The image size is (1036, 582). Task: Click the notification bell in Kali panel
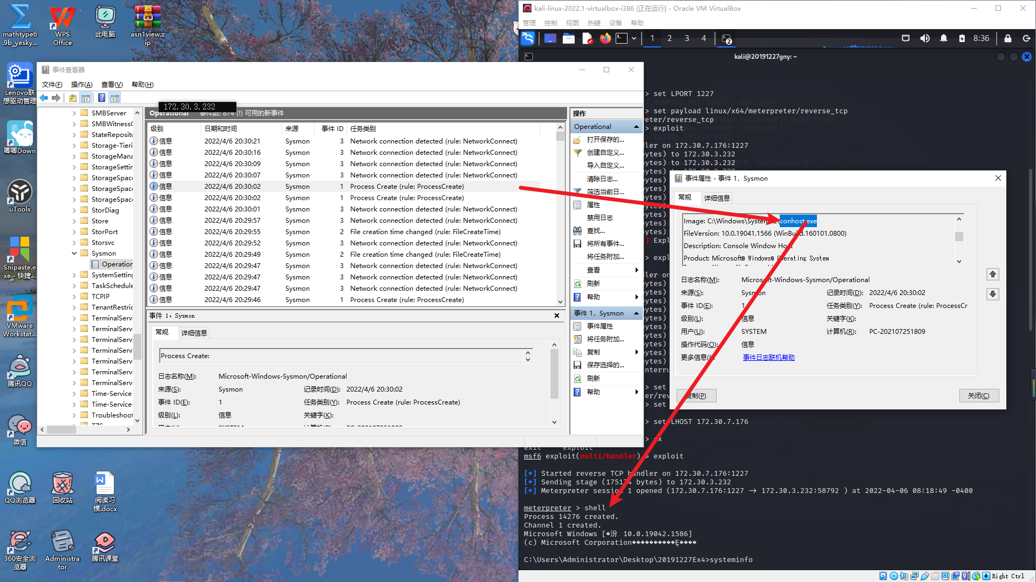pyautogui.click(x=944, y=38)
